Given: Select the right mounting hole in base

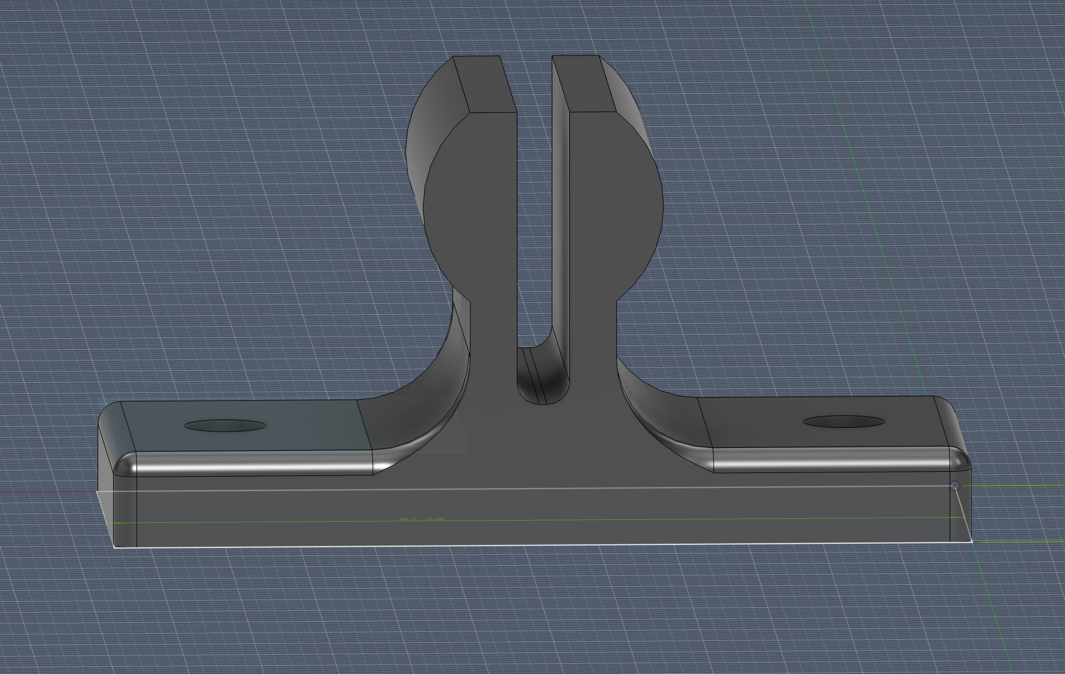Looking at the screenshot, I should point(844,422).
